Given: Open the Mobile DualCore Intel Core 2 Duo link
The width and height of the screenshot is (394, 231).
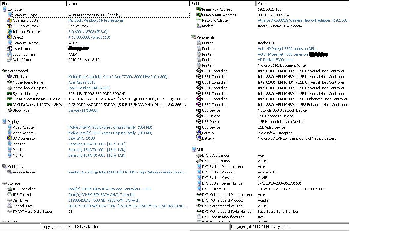Looking at the screenshot, I should click(118, 77).
